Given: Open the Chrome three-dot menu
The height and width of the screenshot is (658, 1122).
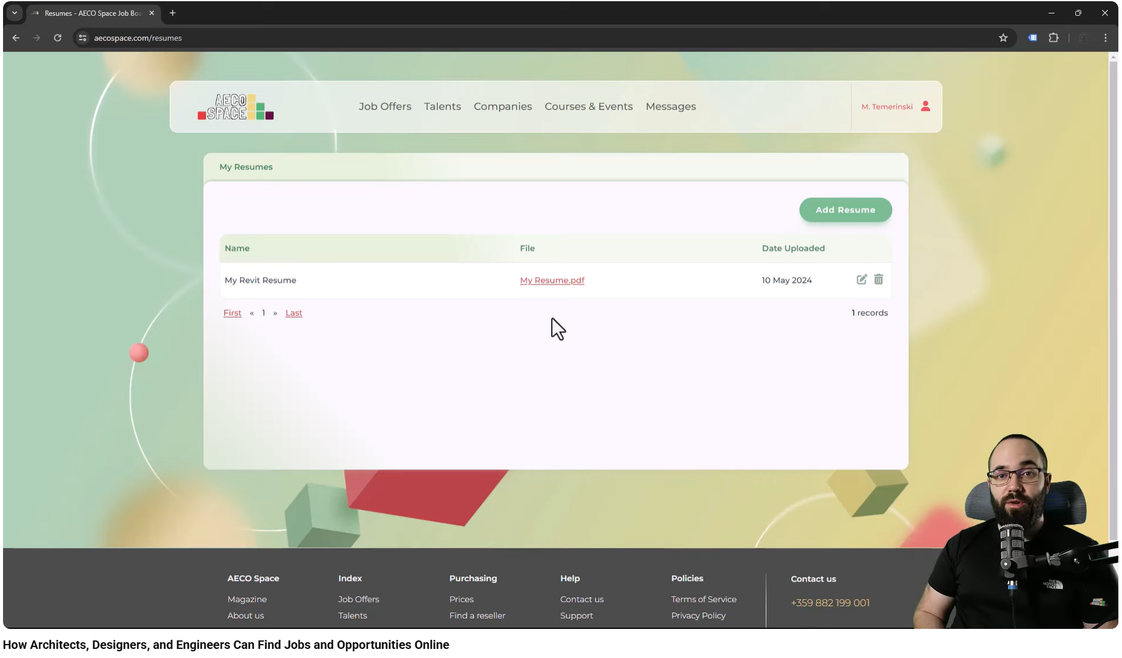Looking at the screenshot, I should pos(1104,38).
